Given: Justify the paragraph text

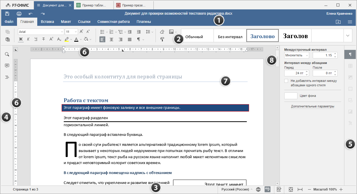Looking at the screenshot, I should (x=130, y=39).
